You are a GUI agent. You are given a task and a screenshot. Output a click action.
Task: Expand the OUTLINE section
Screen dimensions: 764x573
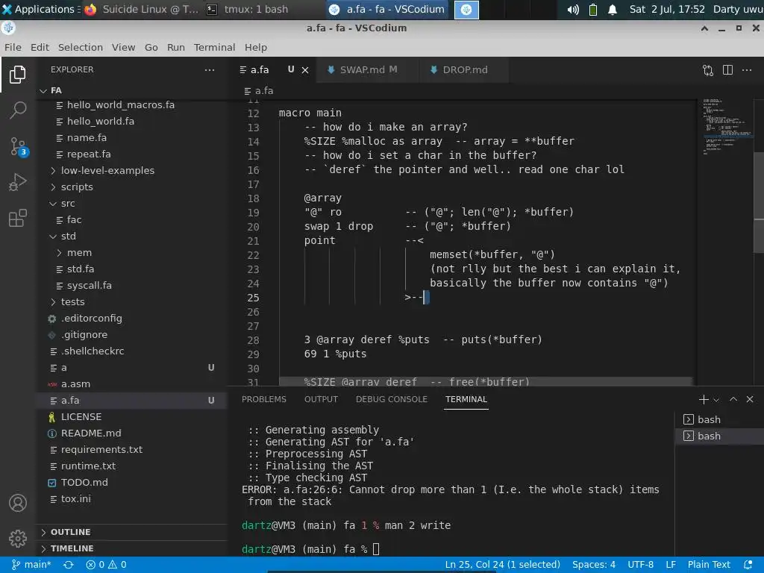click(x=131, y=532)
